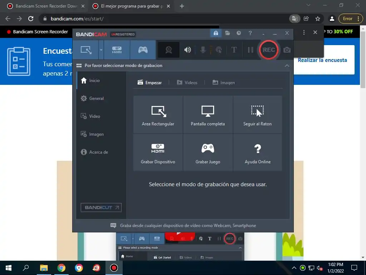Image resolution: width=366 pixels, height=275 pixels.
Task: Open Ayuda Online tile
Action: point(257,152)
